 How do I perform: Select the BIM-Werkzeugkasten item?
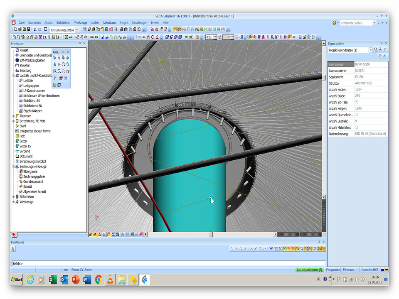[x=32, y=60]
